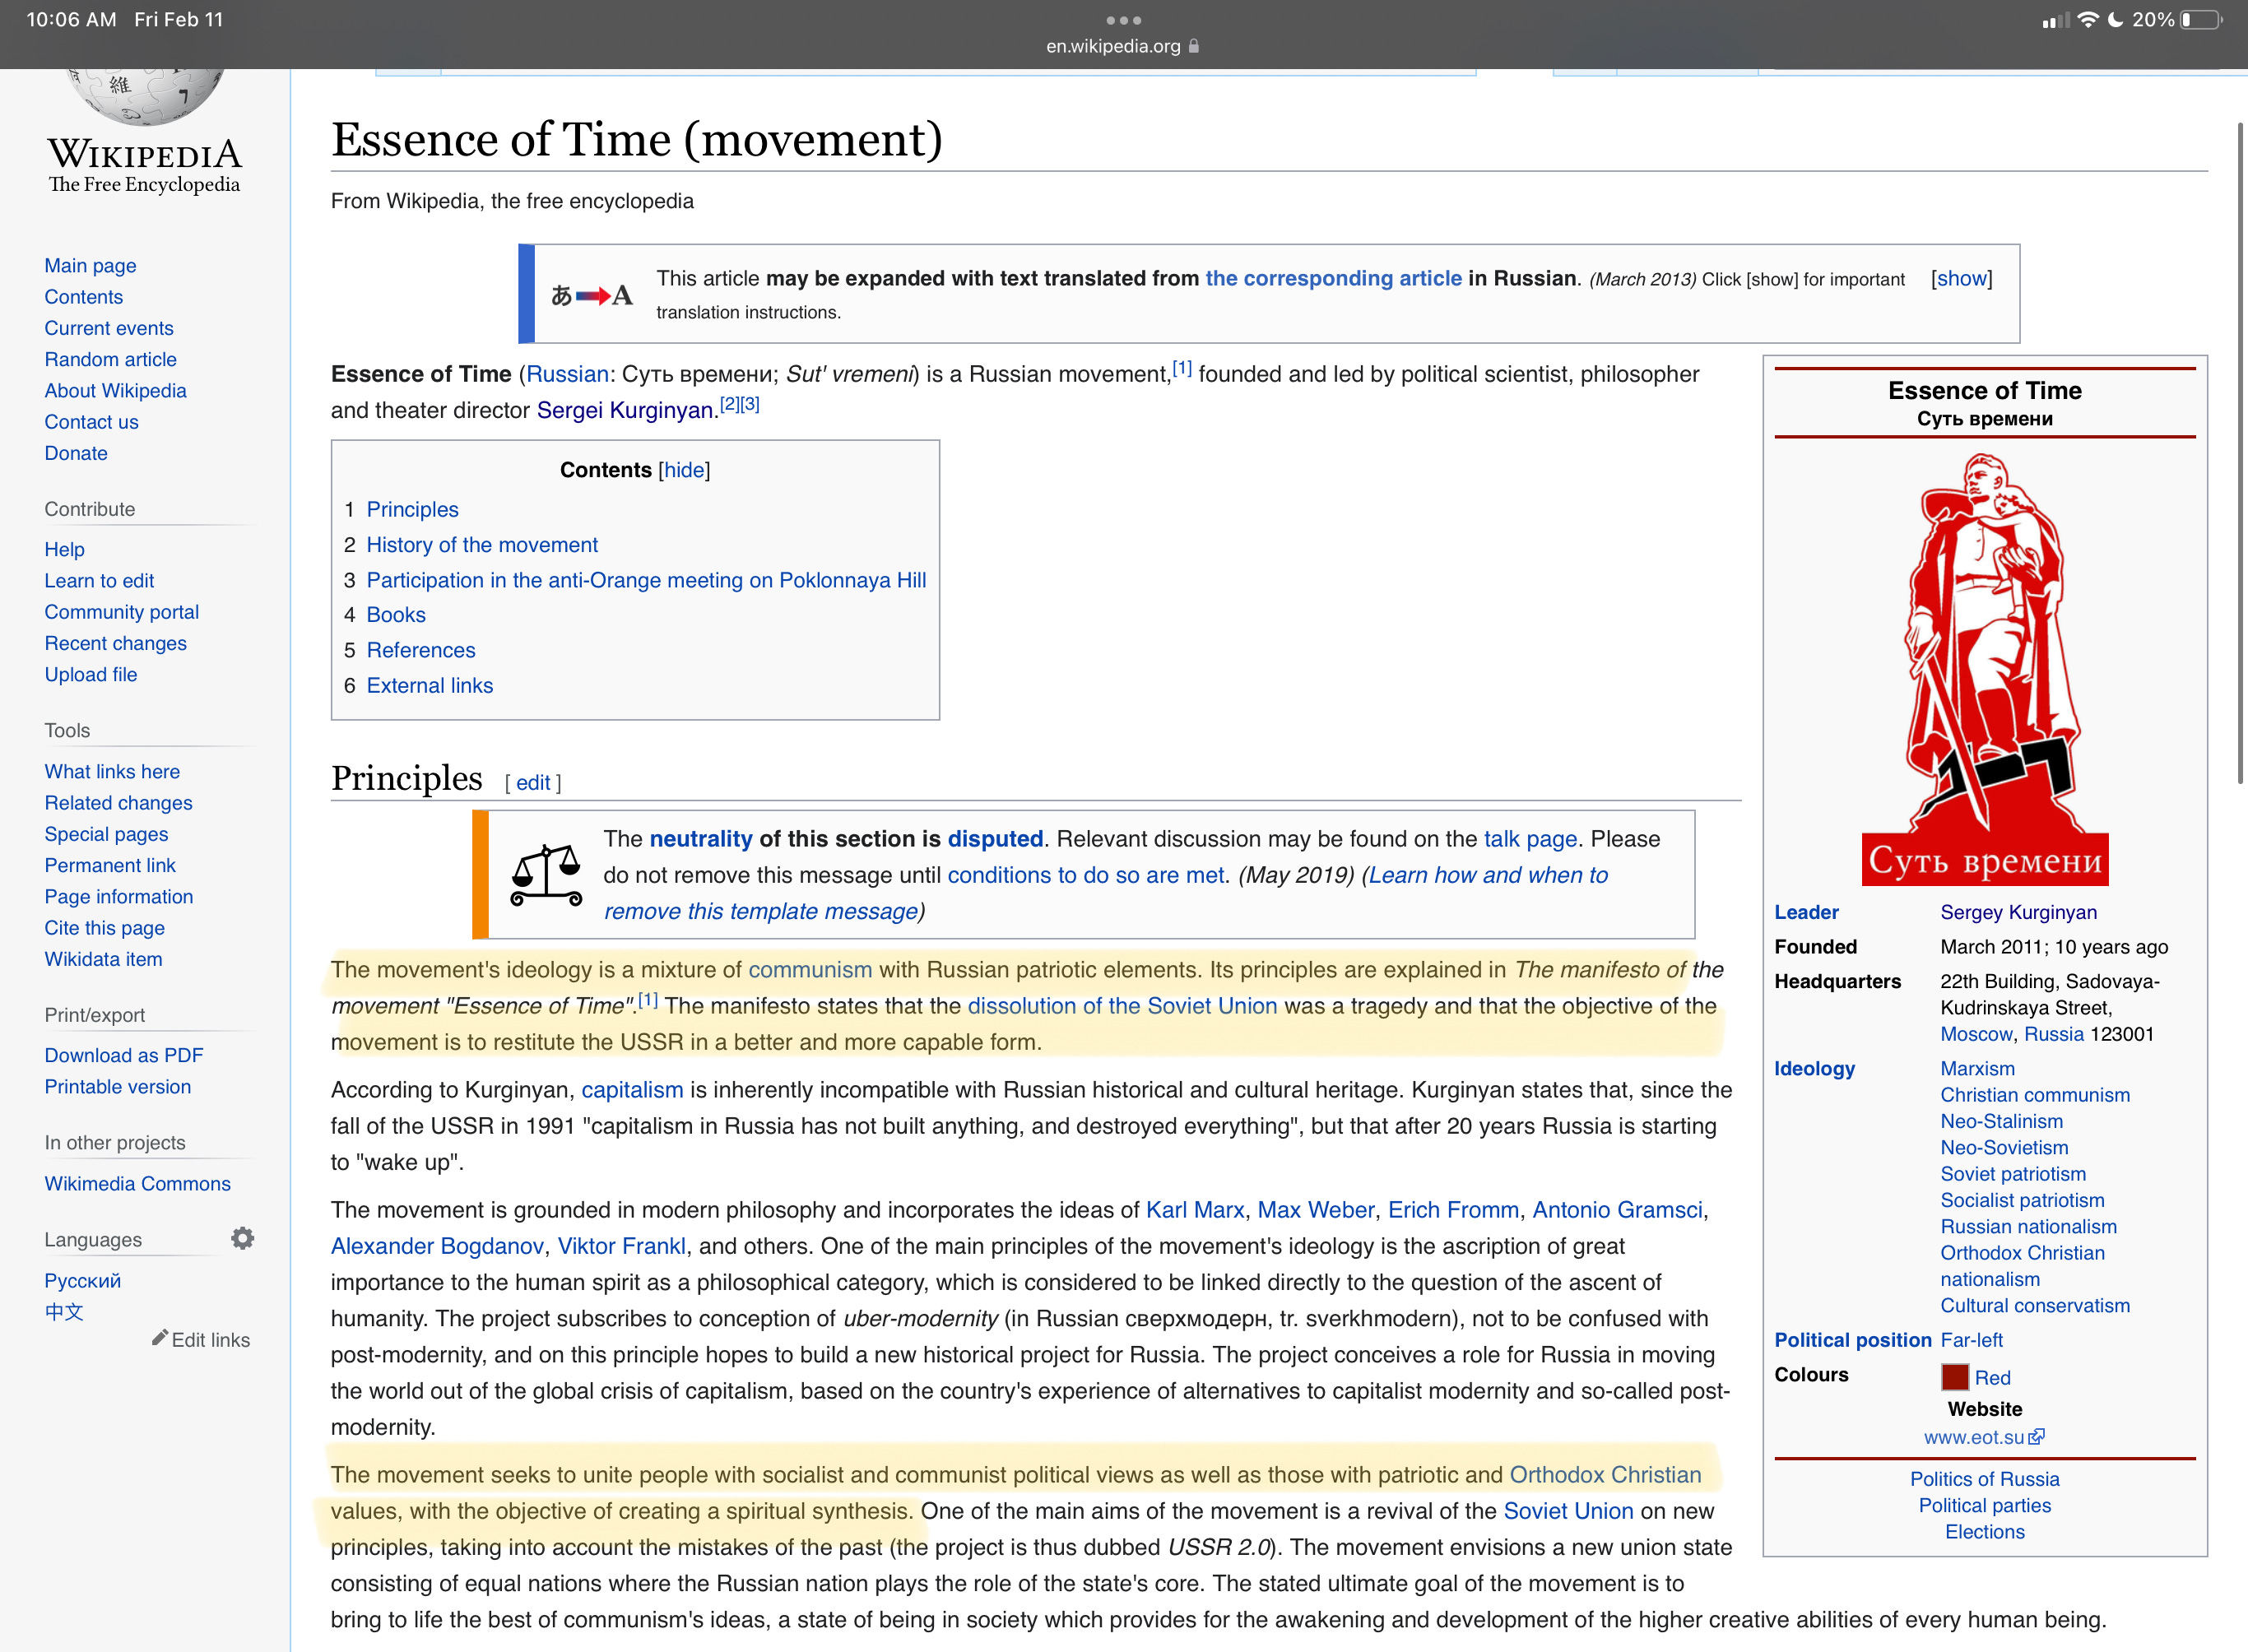The width and height of the screenshot is (2248, 1652).
Task: Open Contact us page
Action: 91,422
